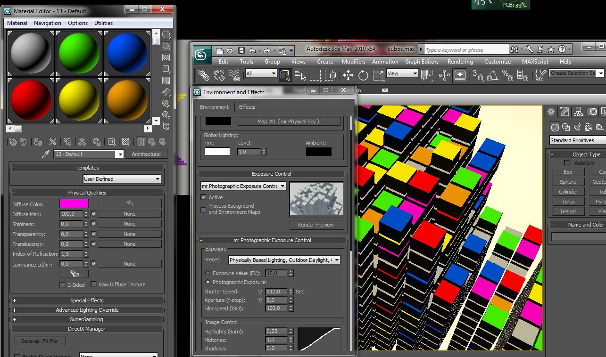The image size is (606, 357).
Task: Toggle Raw Diffuse Texture checkbox
Action: (93, 284)
